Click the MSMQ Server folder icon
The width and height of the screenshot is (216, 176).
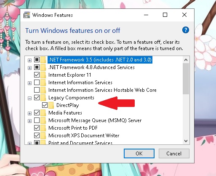pyautogui.click(x=43, y=120)
